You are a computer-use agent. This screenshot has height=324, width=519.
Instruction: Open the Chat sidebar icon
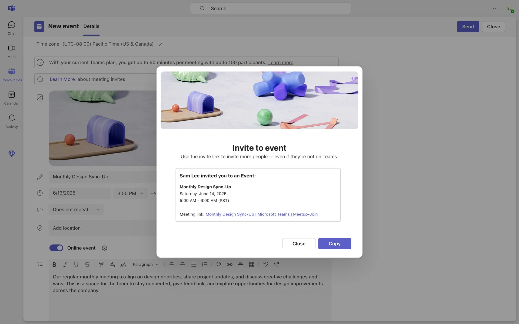coord(11,28)
